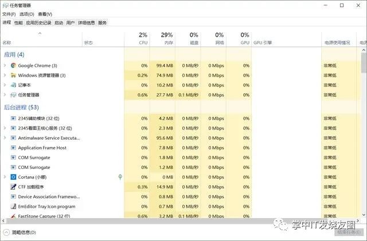Click the horizontal scrollbar left arrow
The width and height of the screenshot is (367, 241).
(3, 220)
